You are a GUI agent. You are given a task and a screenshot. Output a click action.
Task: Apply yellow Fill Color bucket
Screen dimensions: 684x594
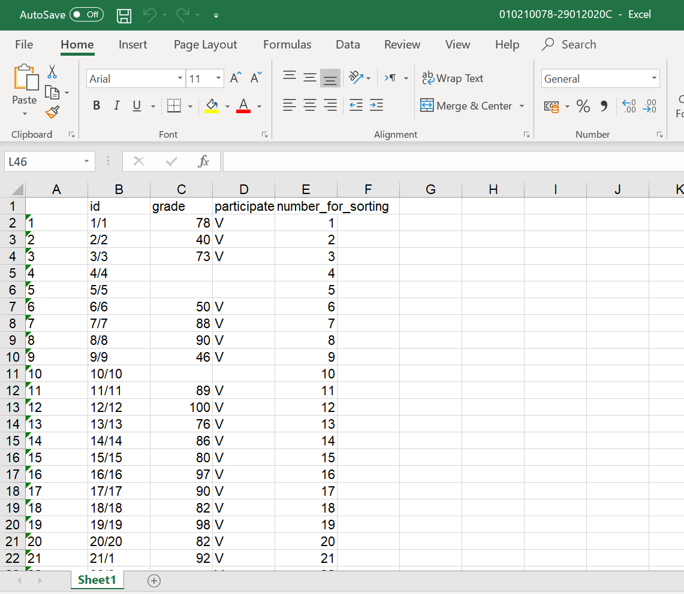tap(212, 105)
